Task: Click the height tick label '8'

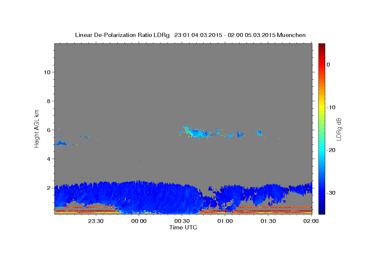Action: click(48, 101)
